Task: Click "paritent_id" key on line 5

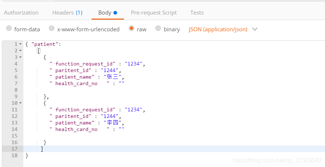Action: coord(70,70)
